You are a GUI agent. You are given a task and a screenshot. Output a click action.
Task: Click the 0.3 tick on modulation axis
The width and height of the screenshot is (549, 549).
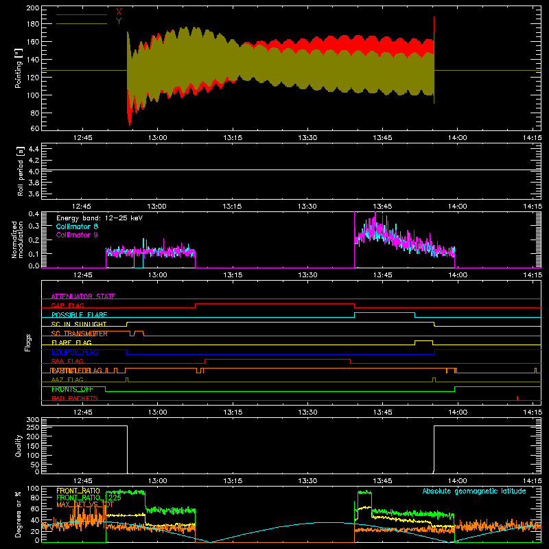pyautogui.click(x=34, y=226)
